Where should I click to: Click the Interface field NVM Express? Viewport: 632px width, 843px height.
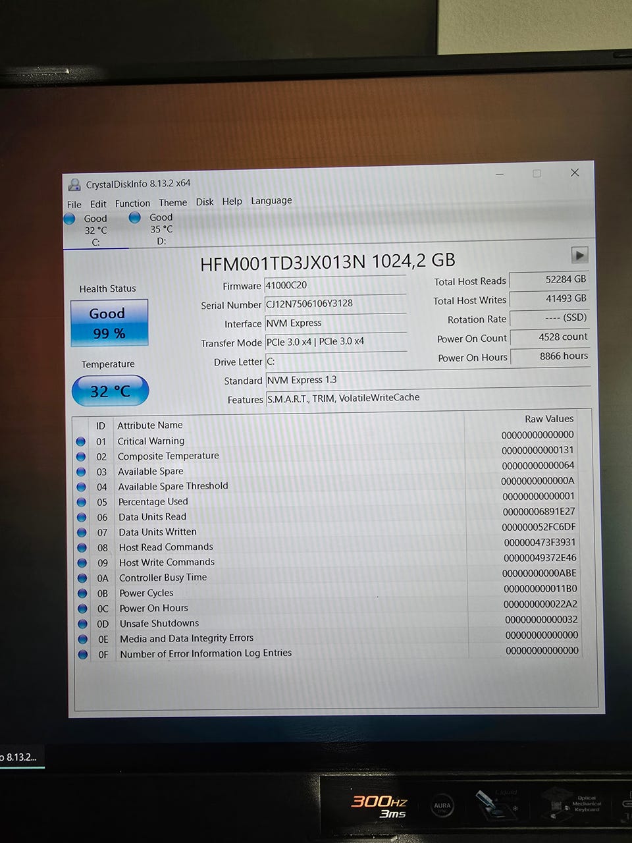pos(336,323)
